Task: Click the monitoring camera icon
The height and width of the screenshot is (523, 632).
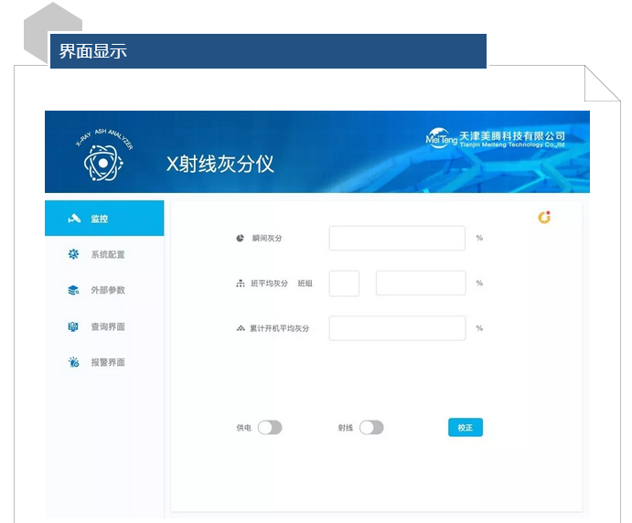Action: pyautogui.click(x=74, y=219)
